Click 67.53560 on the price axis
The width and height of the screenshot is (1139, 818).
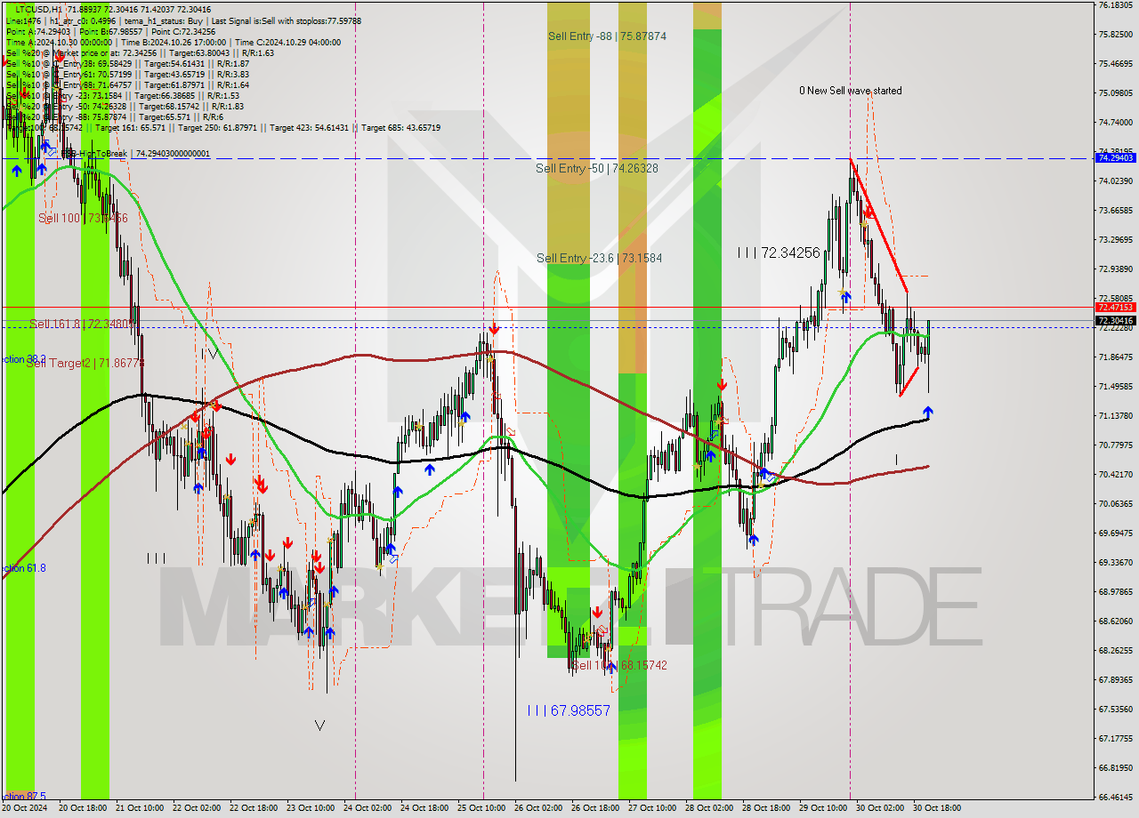[x=1115, y=709]
